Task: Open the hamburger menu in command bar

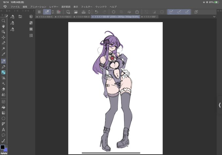Action: click(x=39, y=12)
